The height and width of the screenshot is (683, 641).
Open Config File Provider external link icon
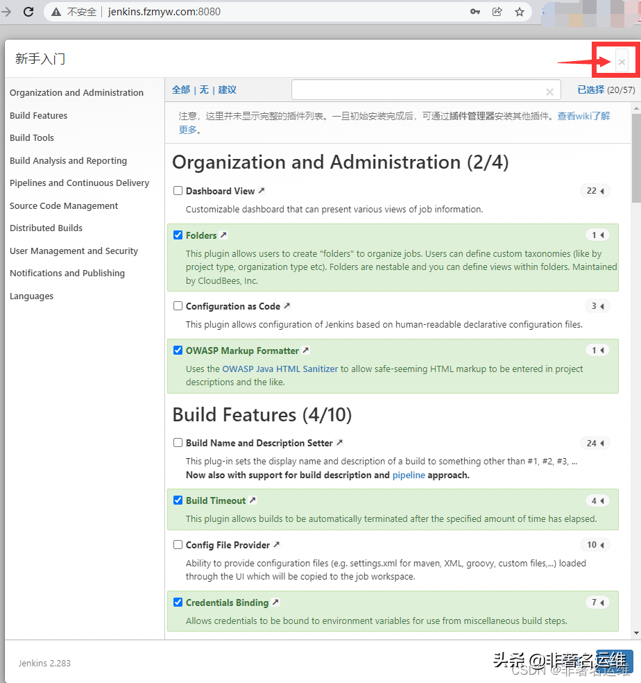click(x=277, y=544)
